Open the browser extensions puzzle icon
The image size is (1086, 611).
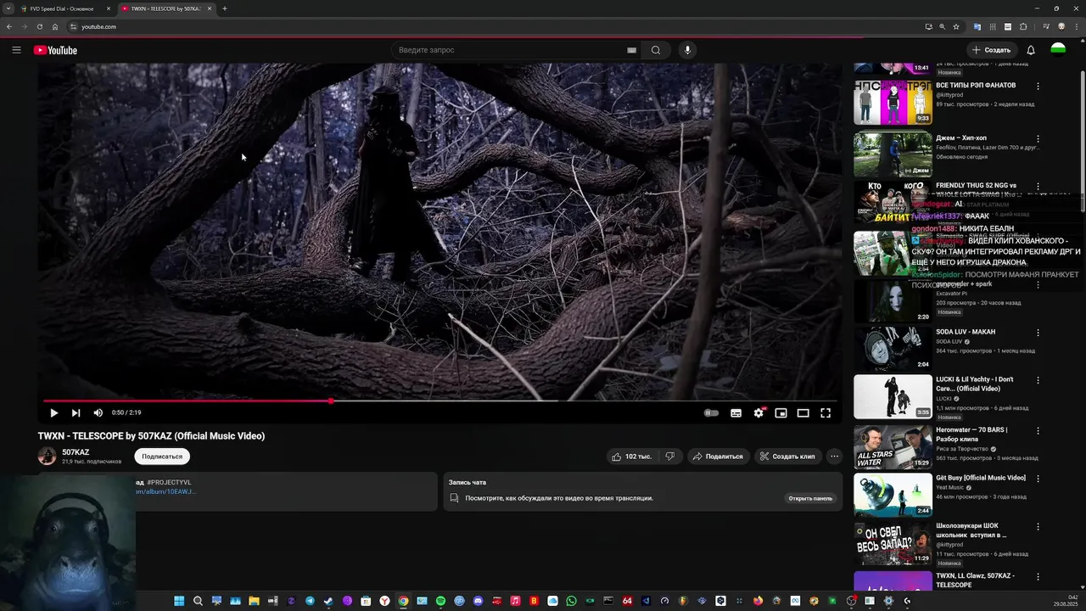click(1023, 26)
